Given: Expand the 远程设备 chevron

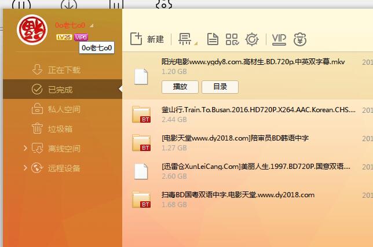Looking at the screenshot, I should (25, 168).
